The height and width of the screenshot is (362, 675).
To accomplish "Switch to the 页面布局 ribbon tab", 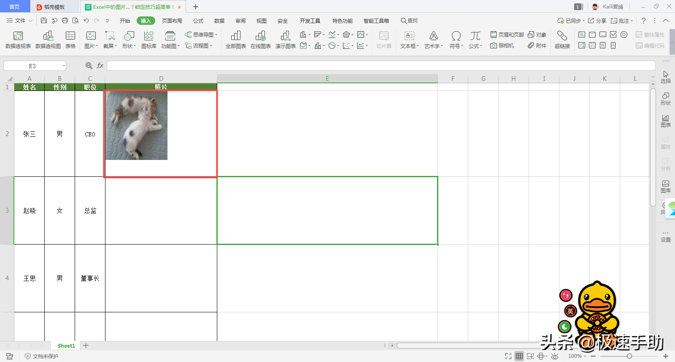I will 172,21.
